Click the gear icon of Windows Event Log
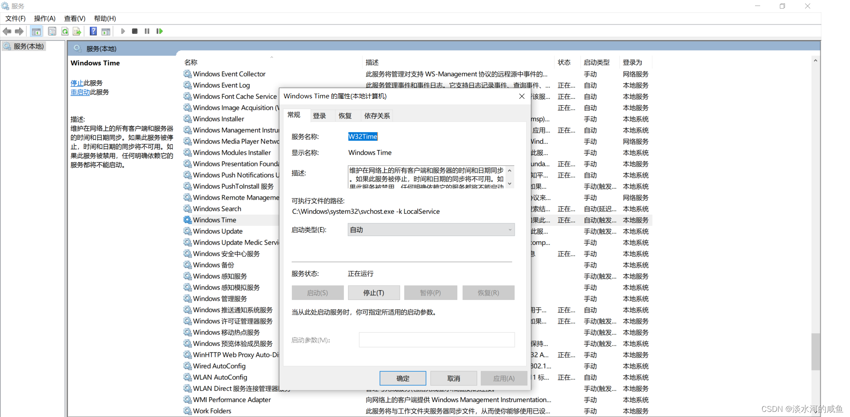The width and height of the screenshot is (850, 417). pyautogui.click(x=187, y=85)
